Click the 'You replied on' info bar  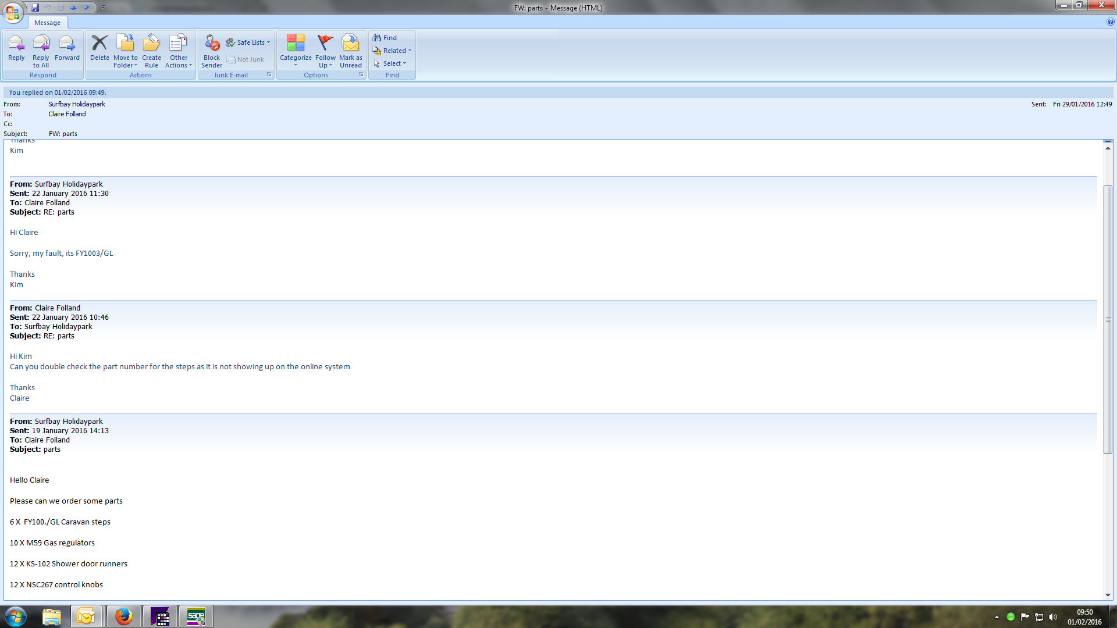(58, 92)
